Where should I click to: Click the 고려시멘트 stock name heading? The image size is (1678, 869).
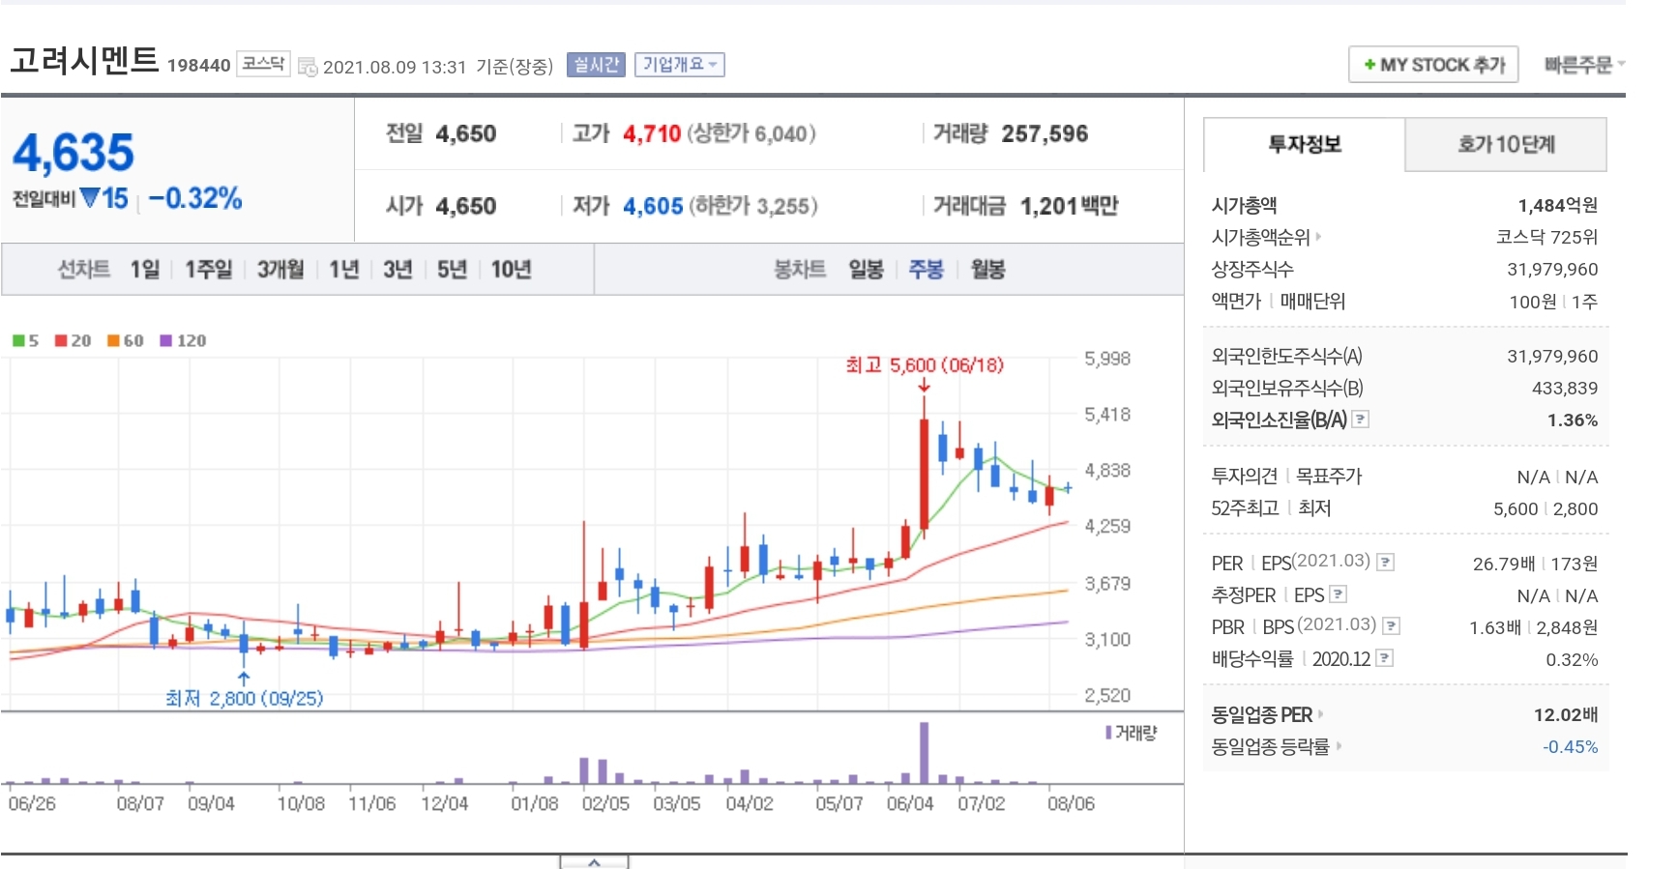tap(84, 60)
